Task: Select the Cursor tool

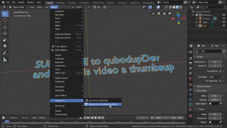Action: [5, 20]
